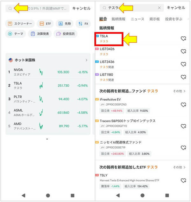Switch to the 銘柄情報 tab
Viewport: 191px width, 202px height.
point(118,19)
